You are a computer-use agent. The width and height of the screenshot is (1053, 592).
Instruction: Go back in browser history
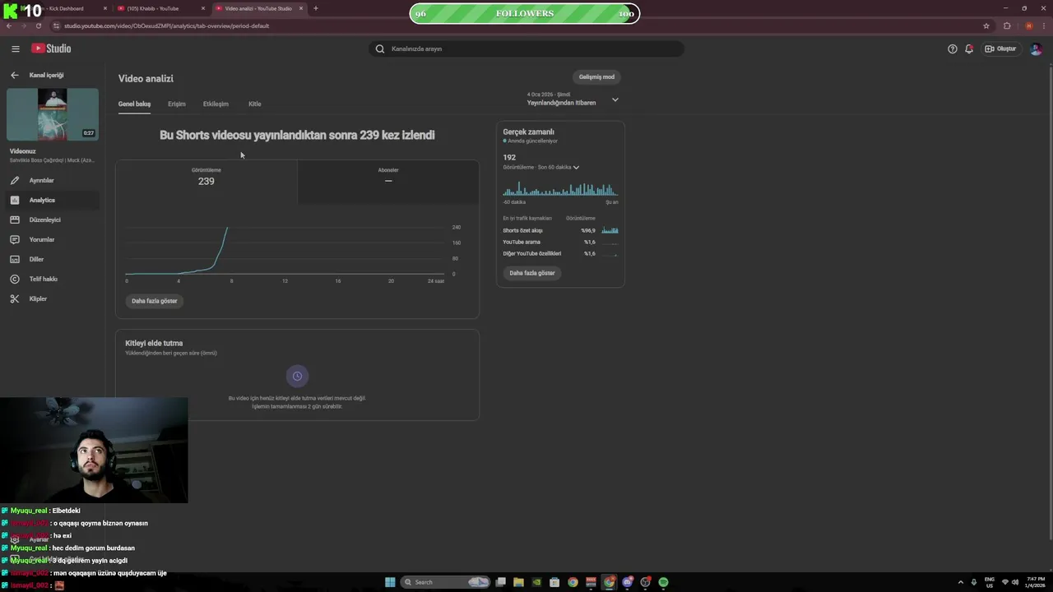tap(9, 25)
